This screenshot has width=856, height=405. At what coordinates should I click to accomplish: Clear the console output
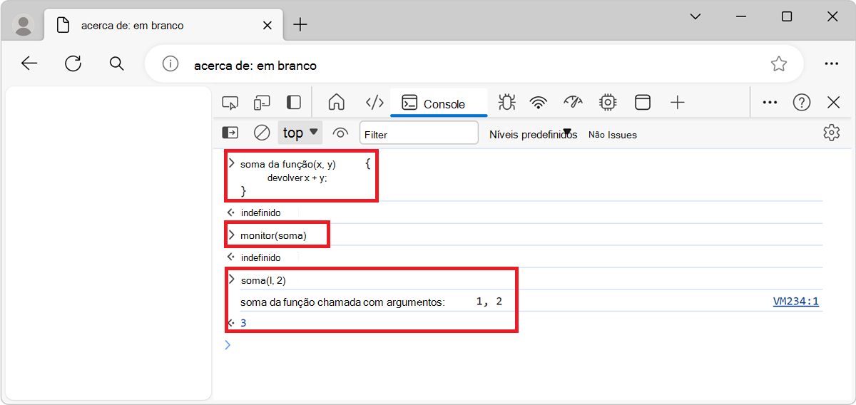(262, 133)
